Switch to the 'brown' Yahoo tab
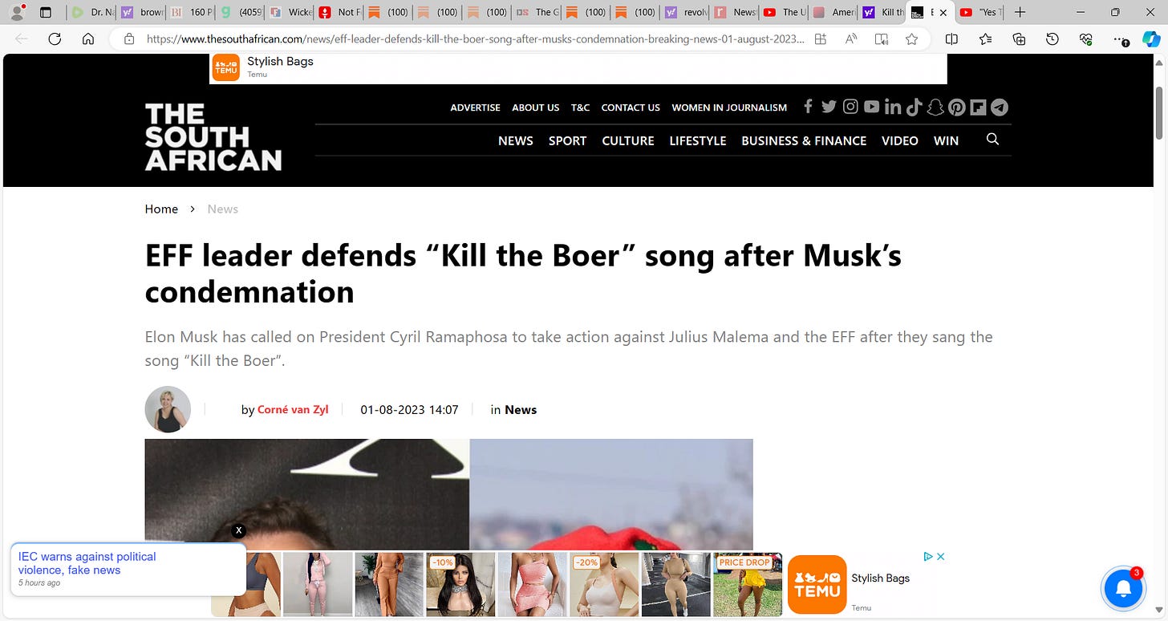The image size is (1168, 621). click(141, 12)
